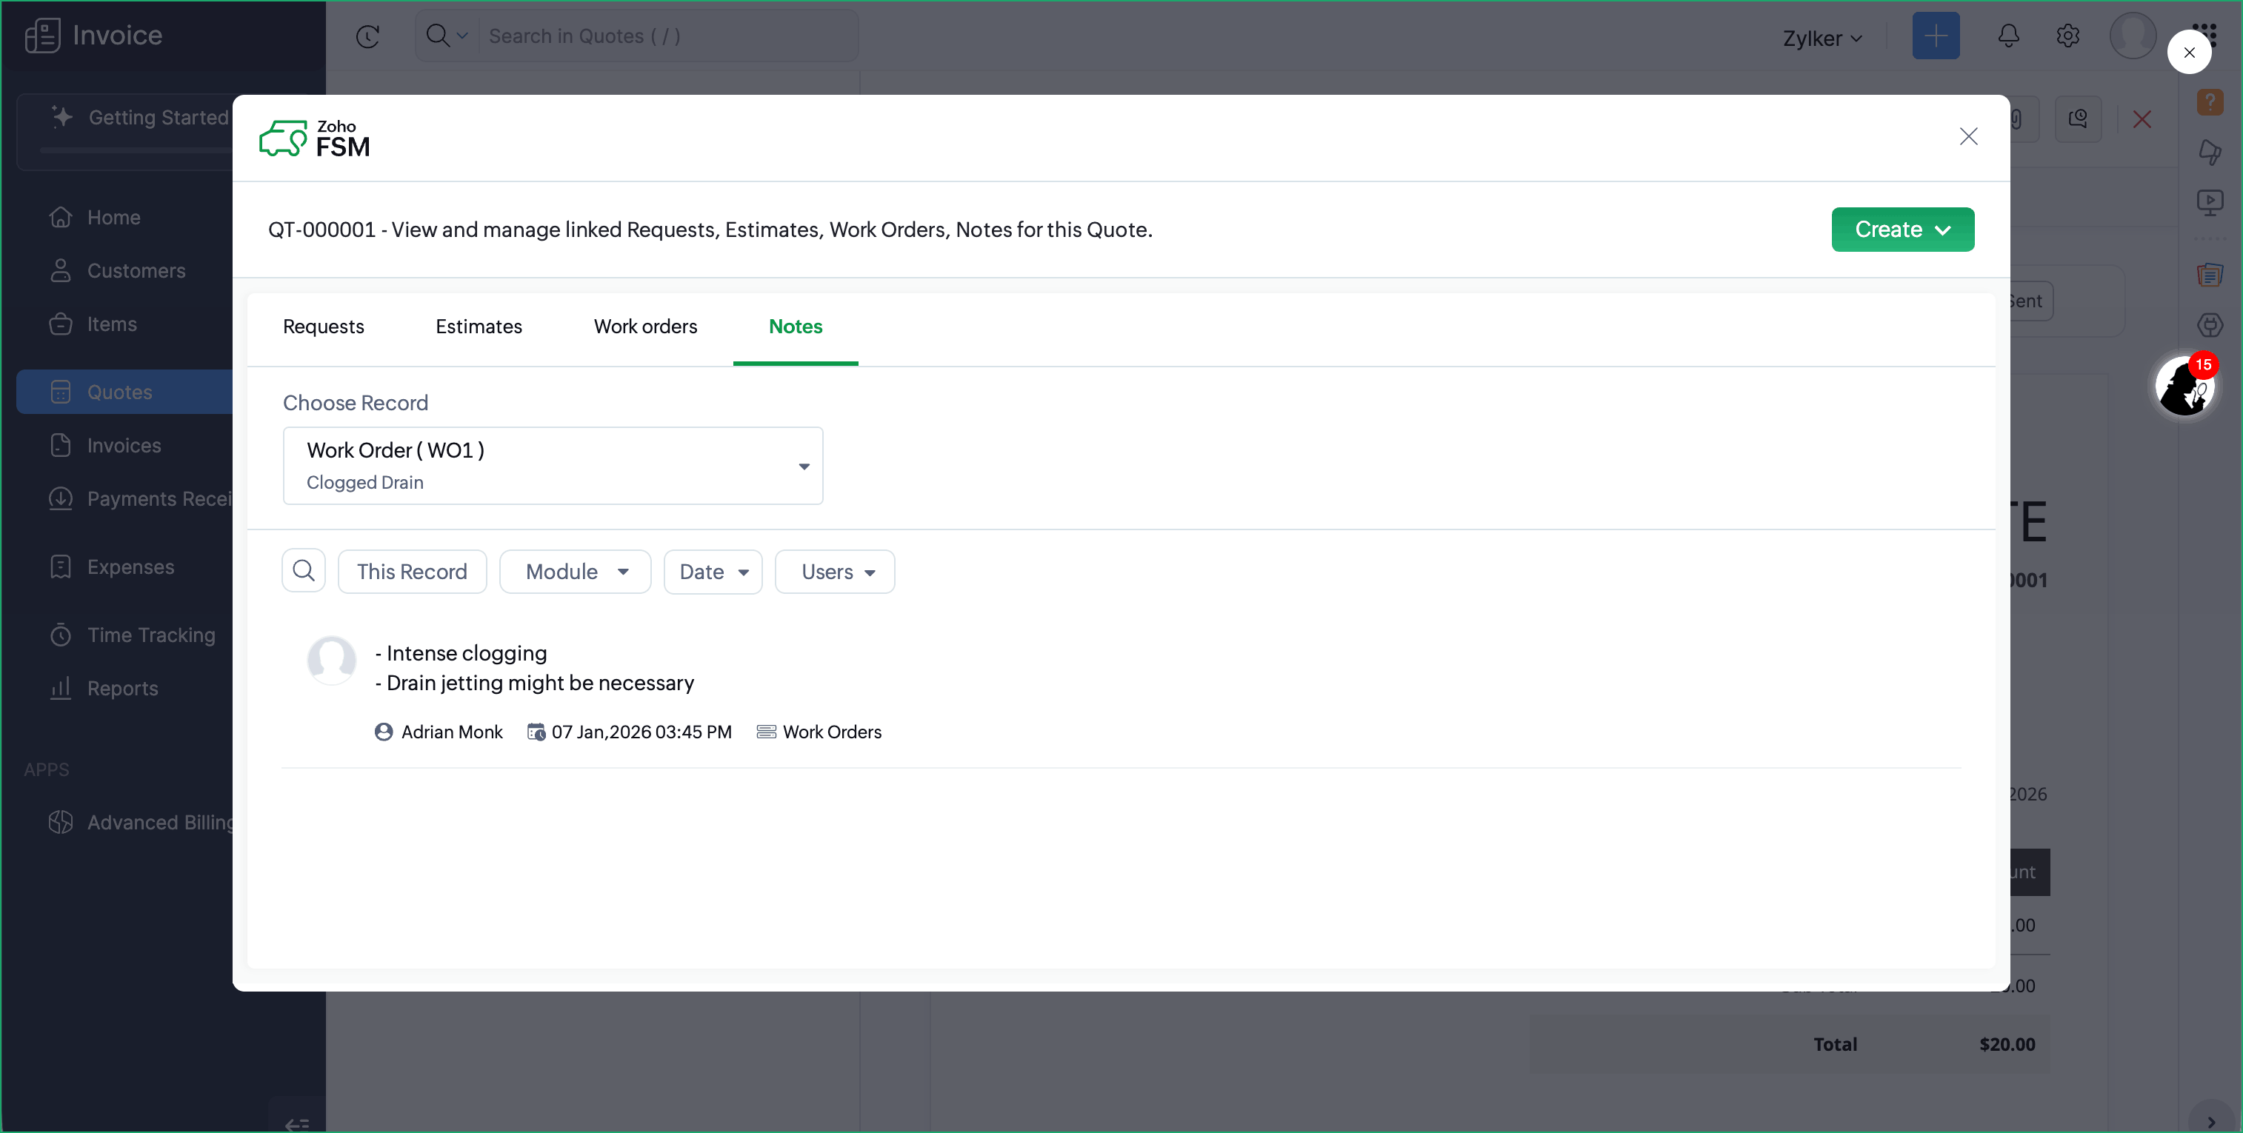
Task: Expand the Users filter dropdown
Action: (x=834, y=571)
